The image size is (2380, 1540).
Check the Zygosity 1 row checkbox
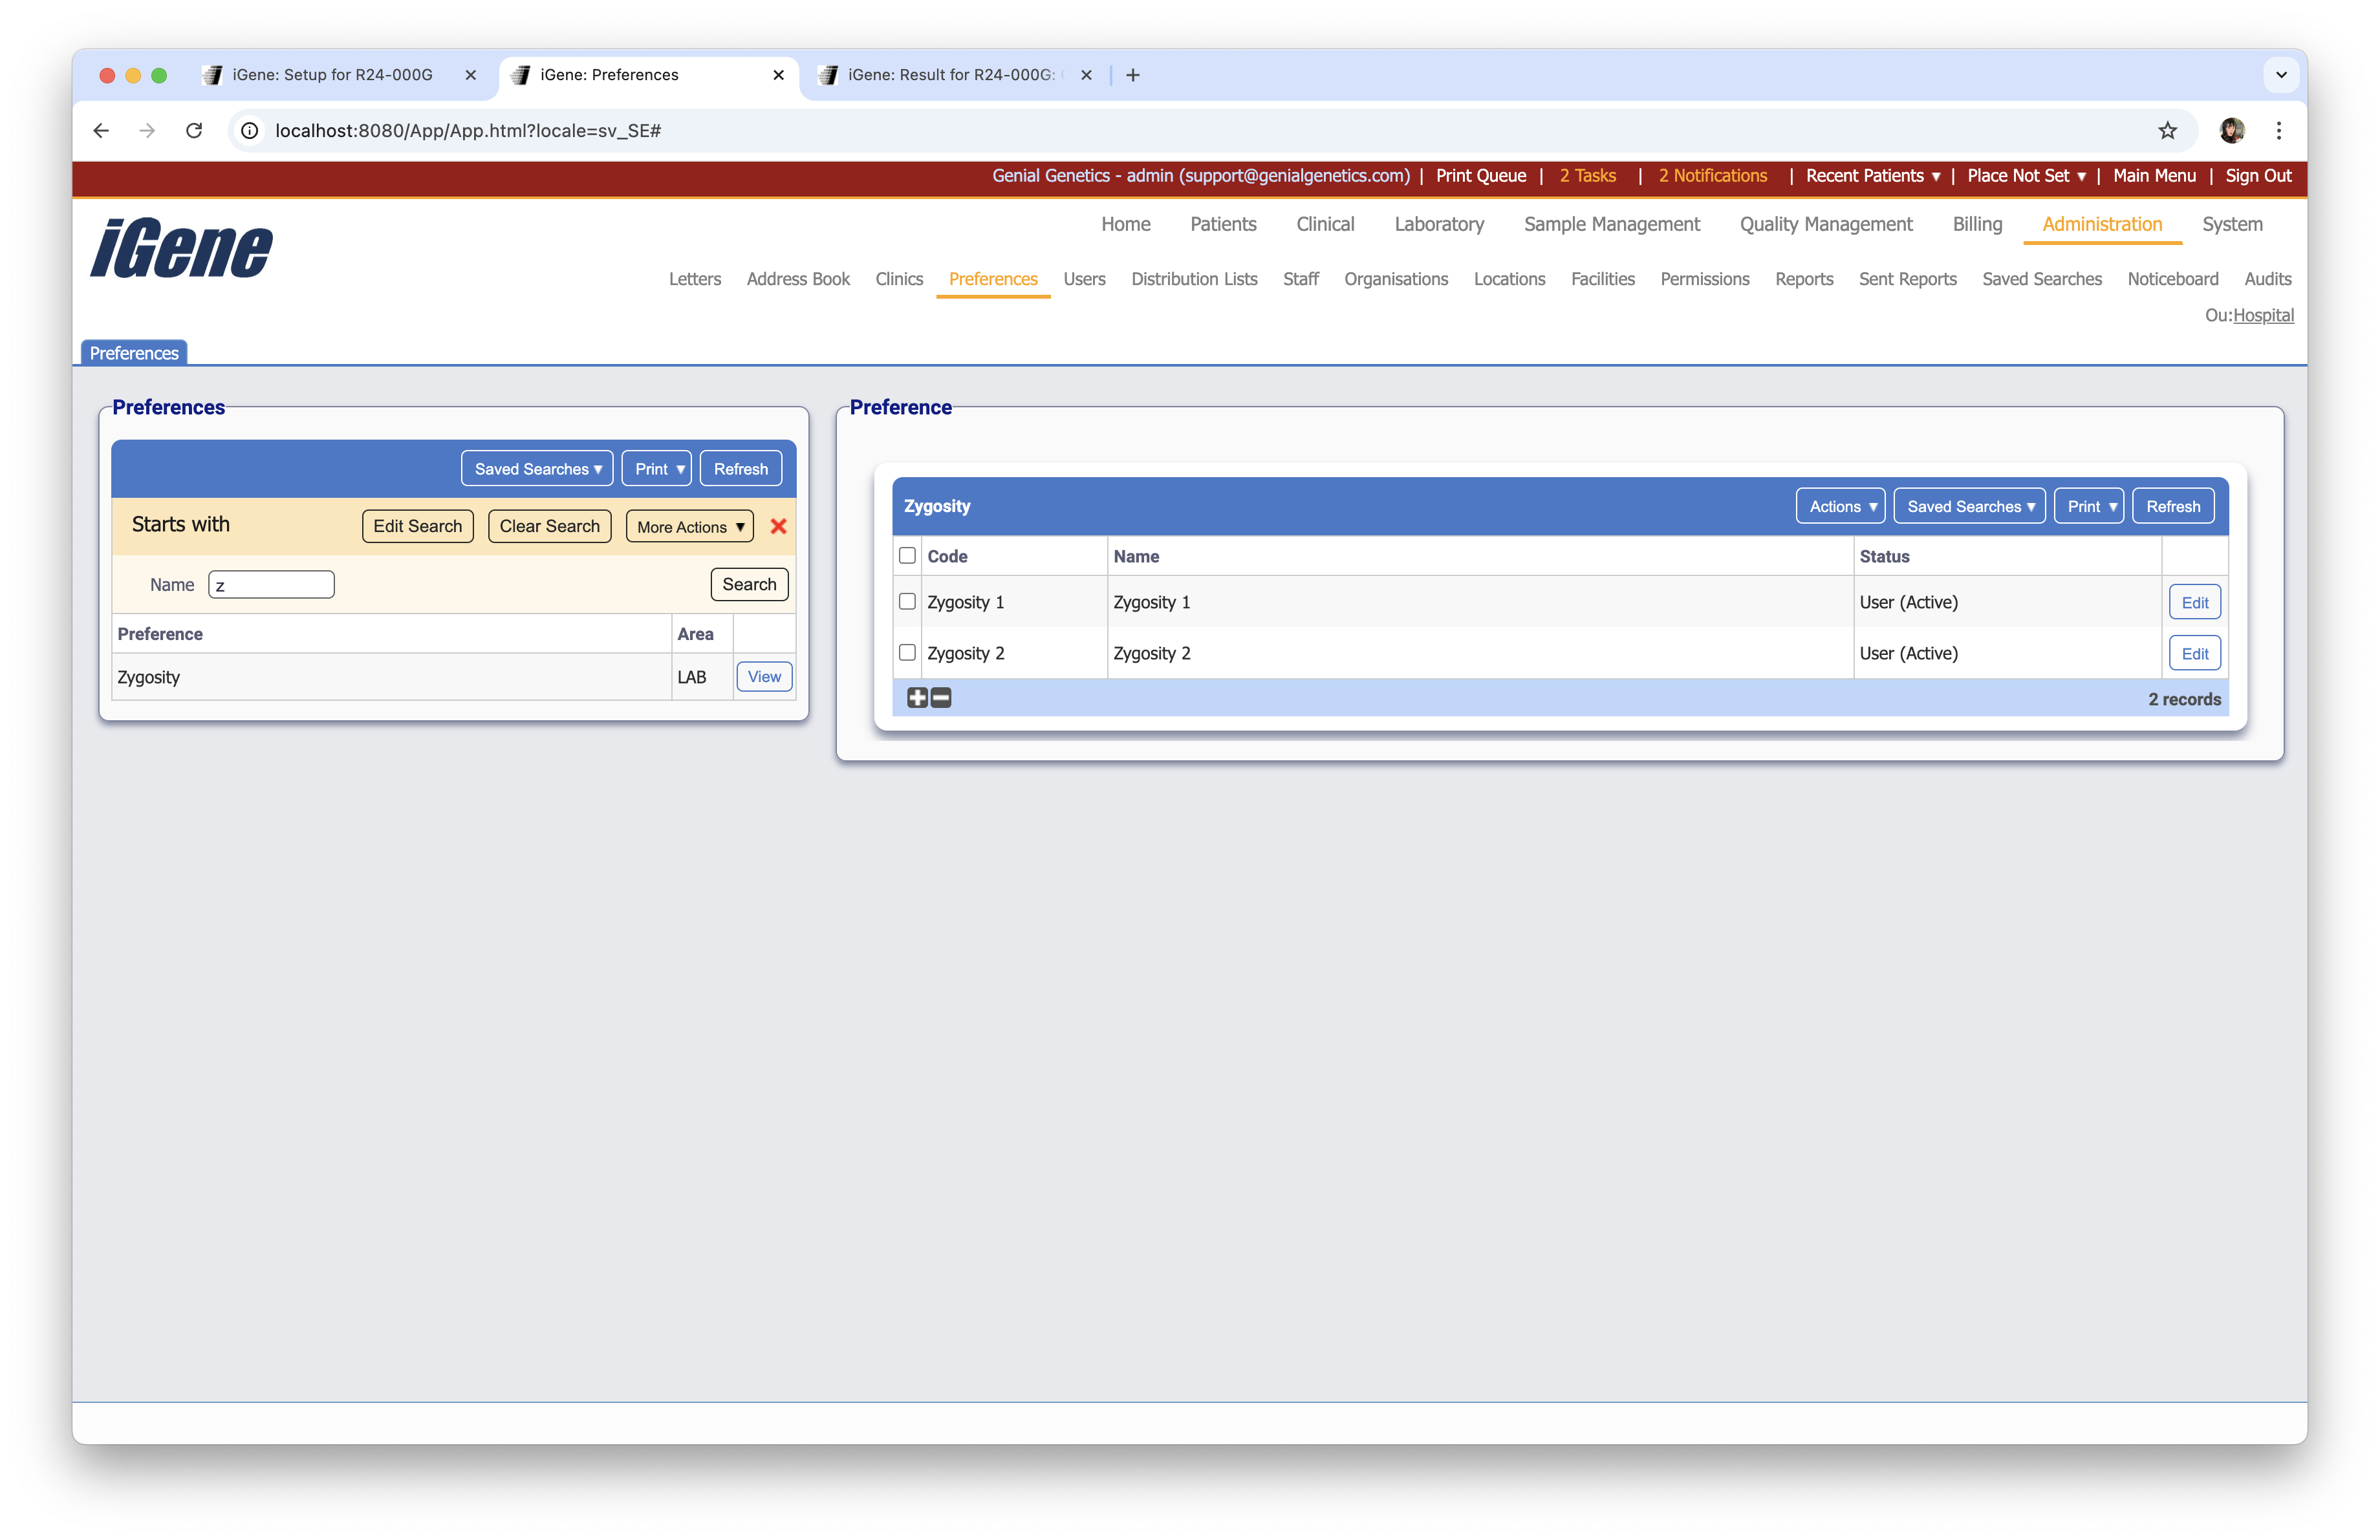907,602
